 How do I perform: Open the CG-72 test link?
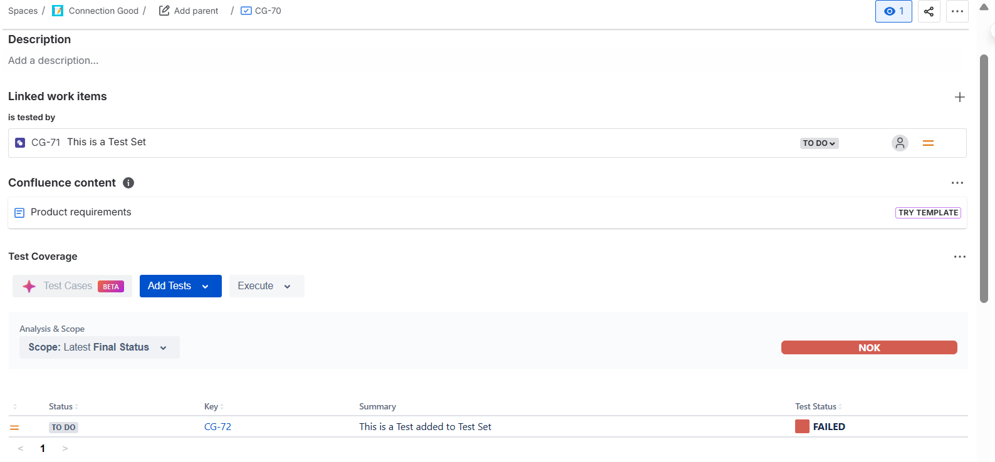pos(217,427)
